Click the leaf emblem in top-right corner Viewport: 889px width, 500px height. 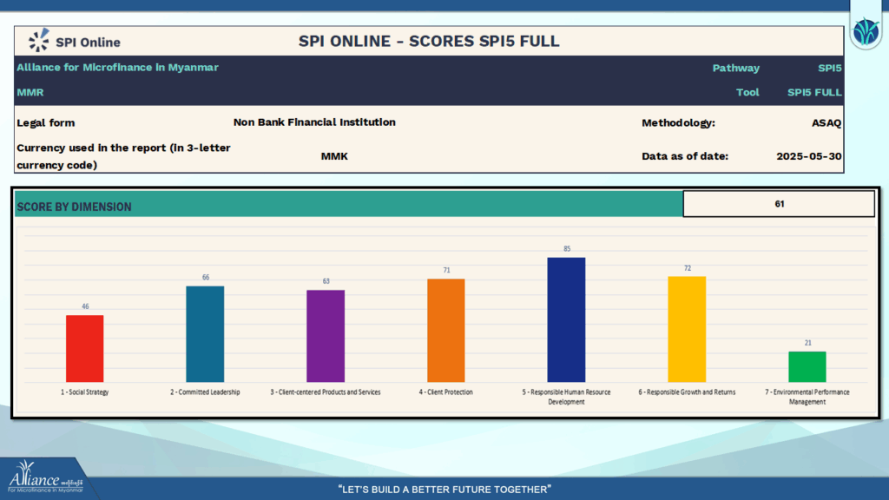pyautogui.click(x=865, y=34)
